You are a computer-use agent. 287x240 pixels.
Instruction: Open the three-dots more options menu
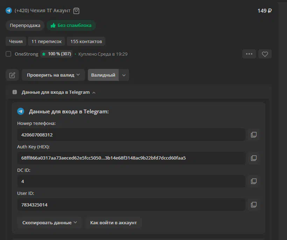[249, 54]
